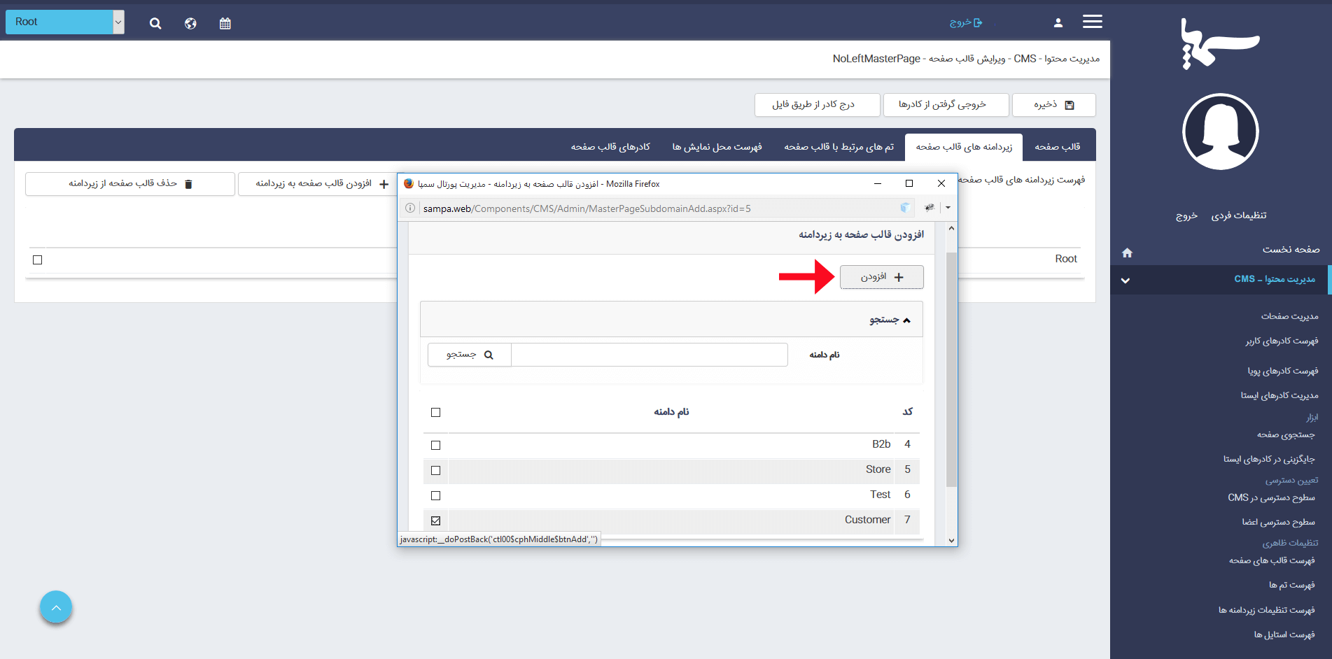Click the home icon in sidebar

point(1127,253)
